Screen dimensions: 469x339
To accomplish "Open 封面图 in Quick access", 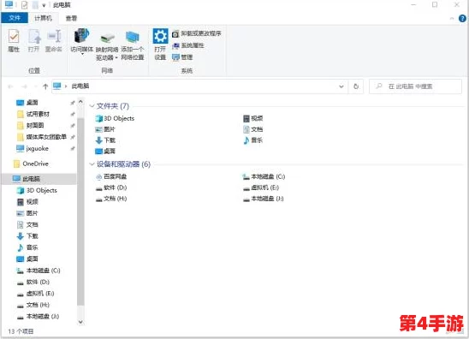I will pos(30,125).
